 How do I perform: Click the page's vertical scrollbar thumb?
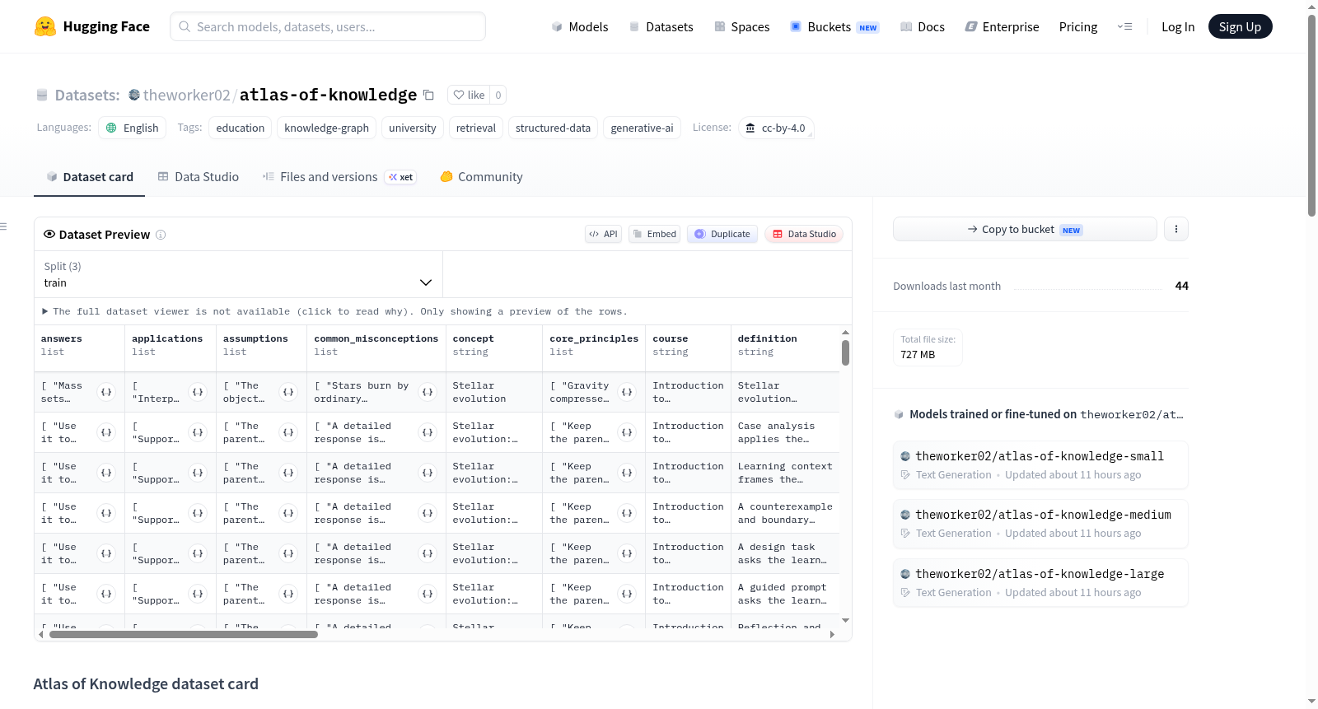[1311, 115]
